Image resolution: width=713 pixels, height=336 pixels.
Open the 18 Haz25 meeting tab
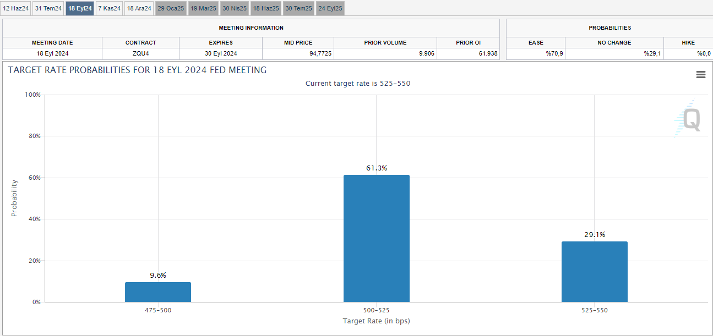click(x=266, y=8)
